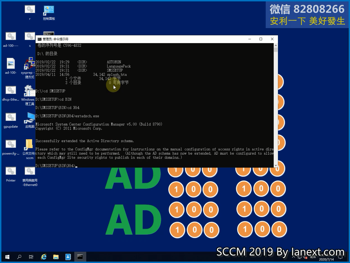
Task: Click the Command Prompt taskbar button
Action: [80, 257]
